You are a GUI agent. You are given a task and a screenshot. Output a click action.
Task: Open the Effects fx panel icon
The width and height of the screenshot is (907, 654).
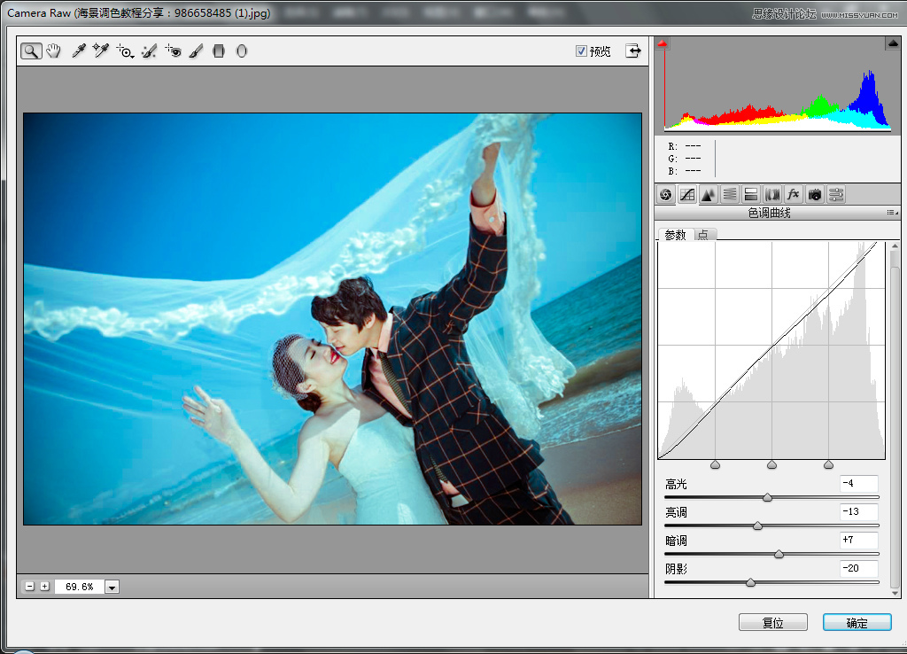coord(793,195)
